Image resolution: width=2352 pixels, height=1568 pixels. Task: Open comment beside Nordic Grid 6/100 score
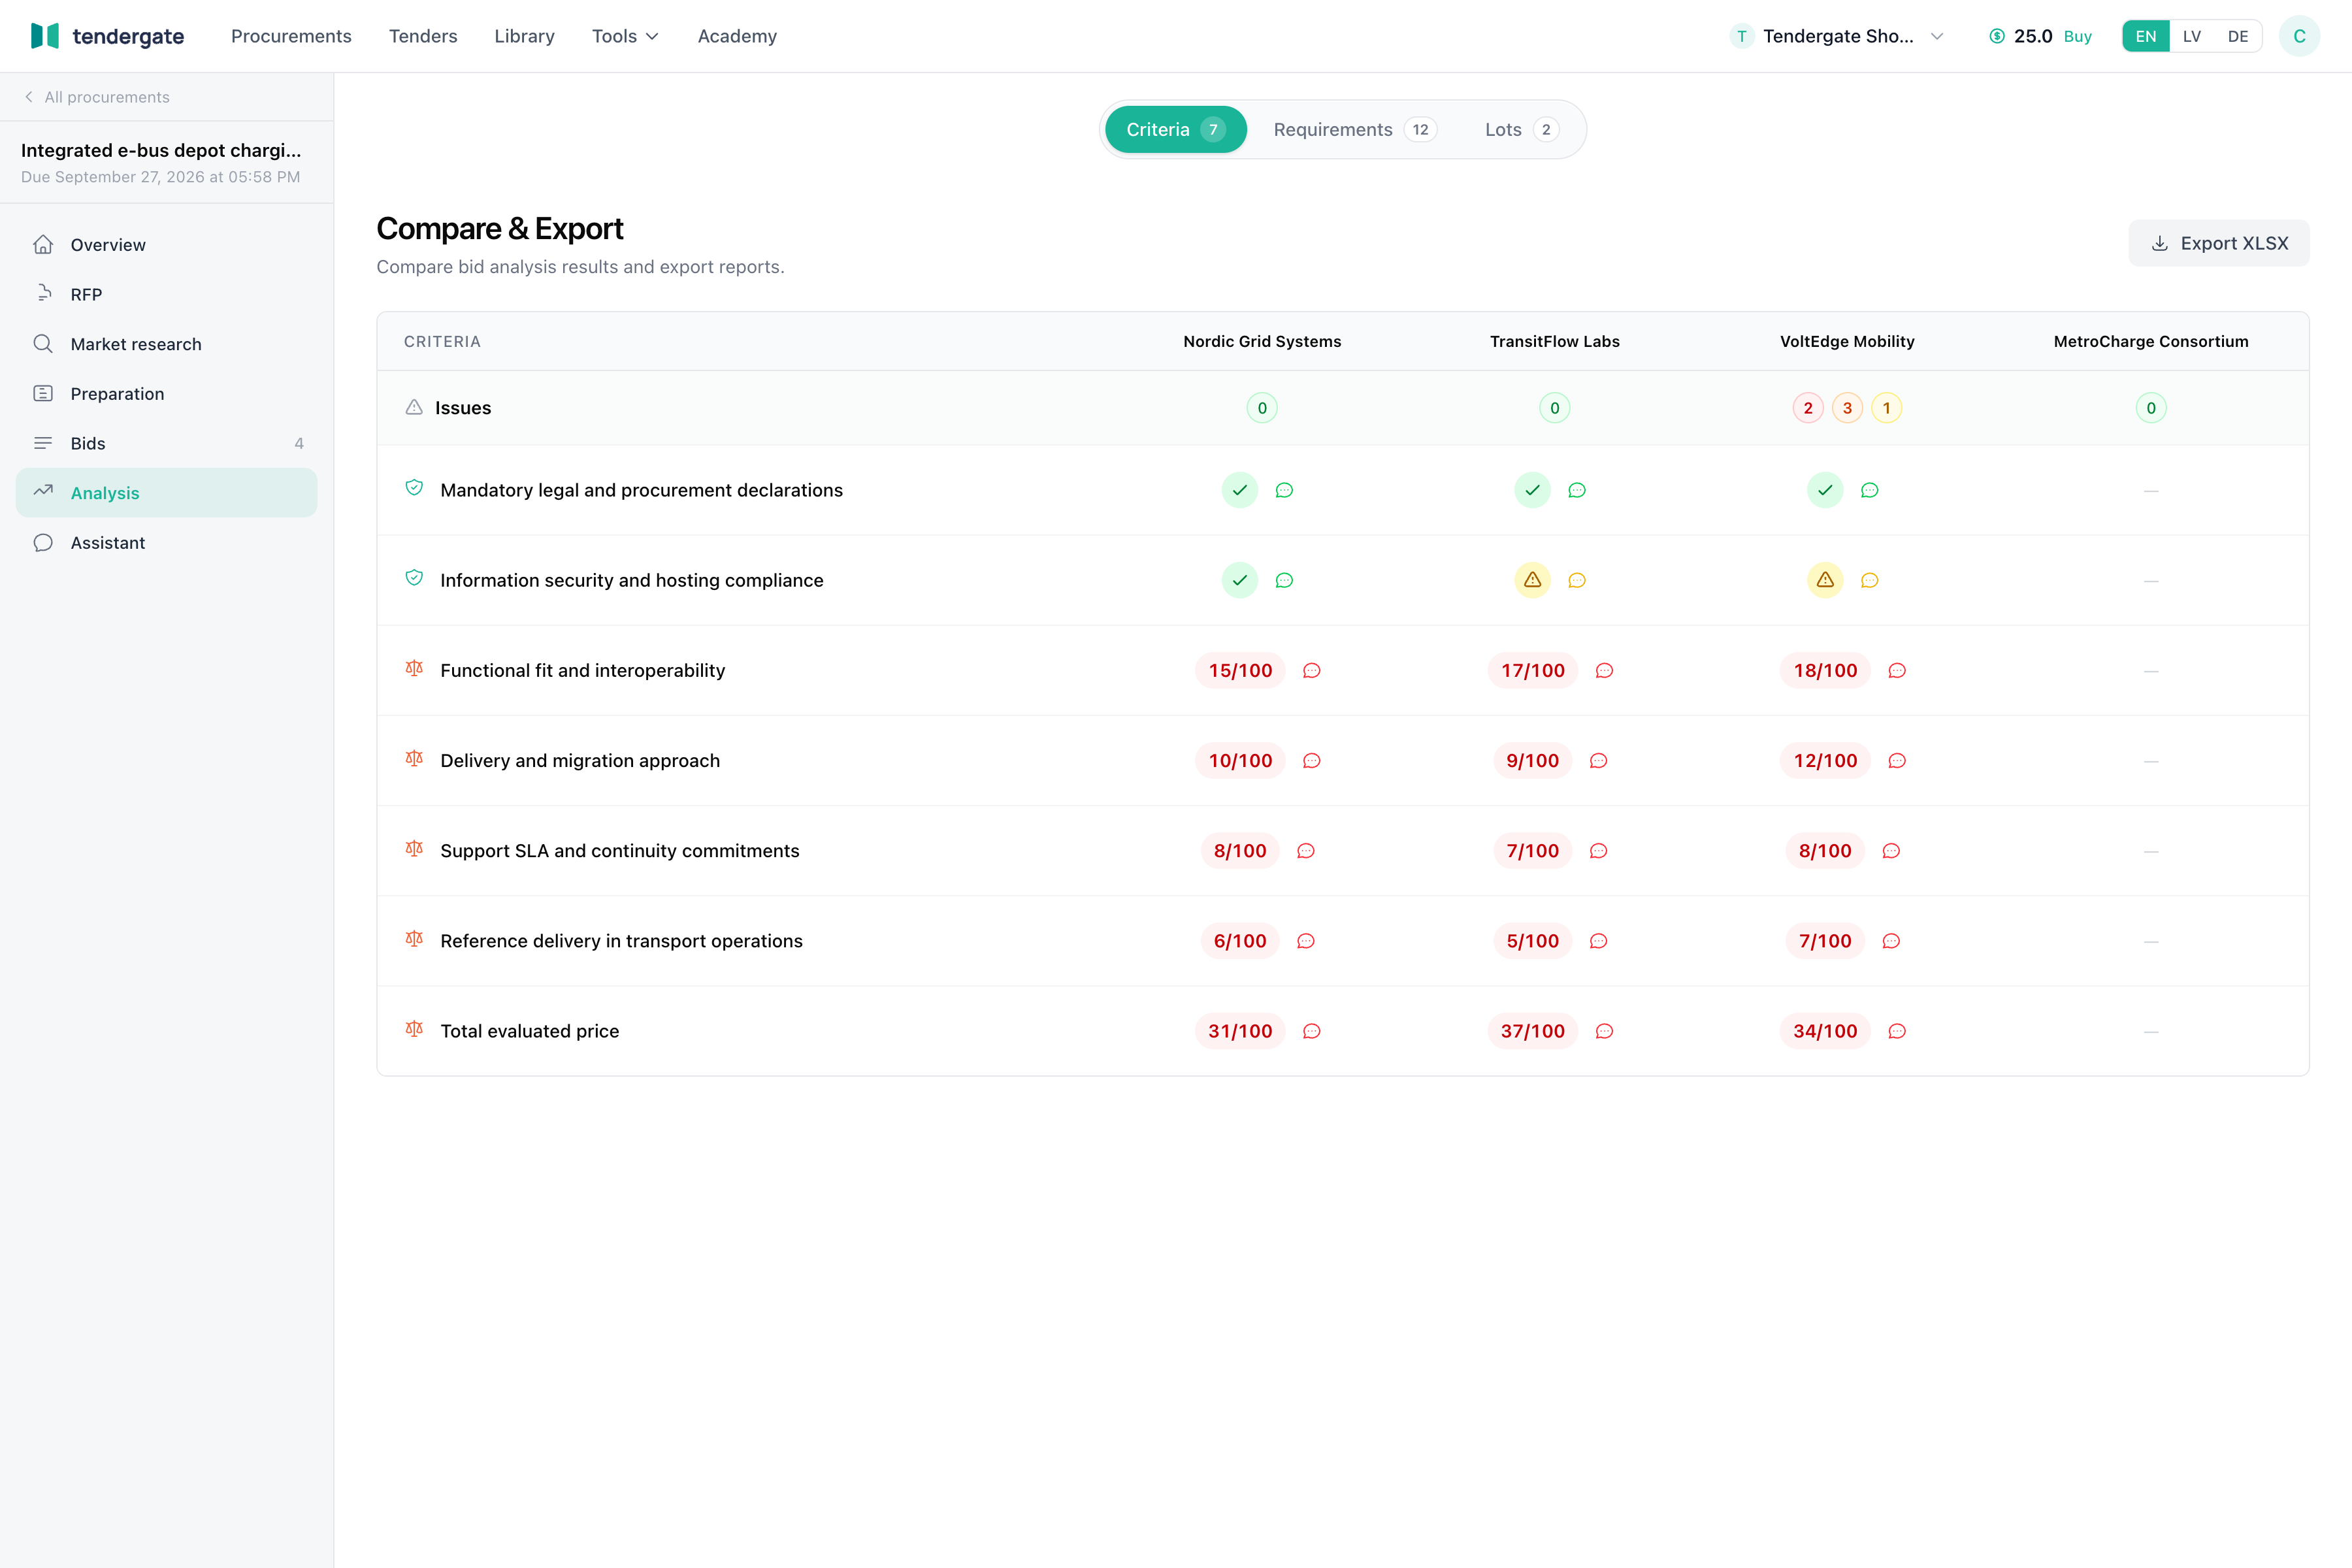coord(1306,941)
